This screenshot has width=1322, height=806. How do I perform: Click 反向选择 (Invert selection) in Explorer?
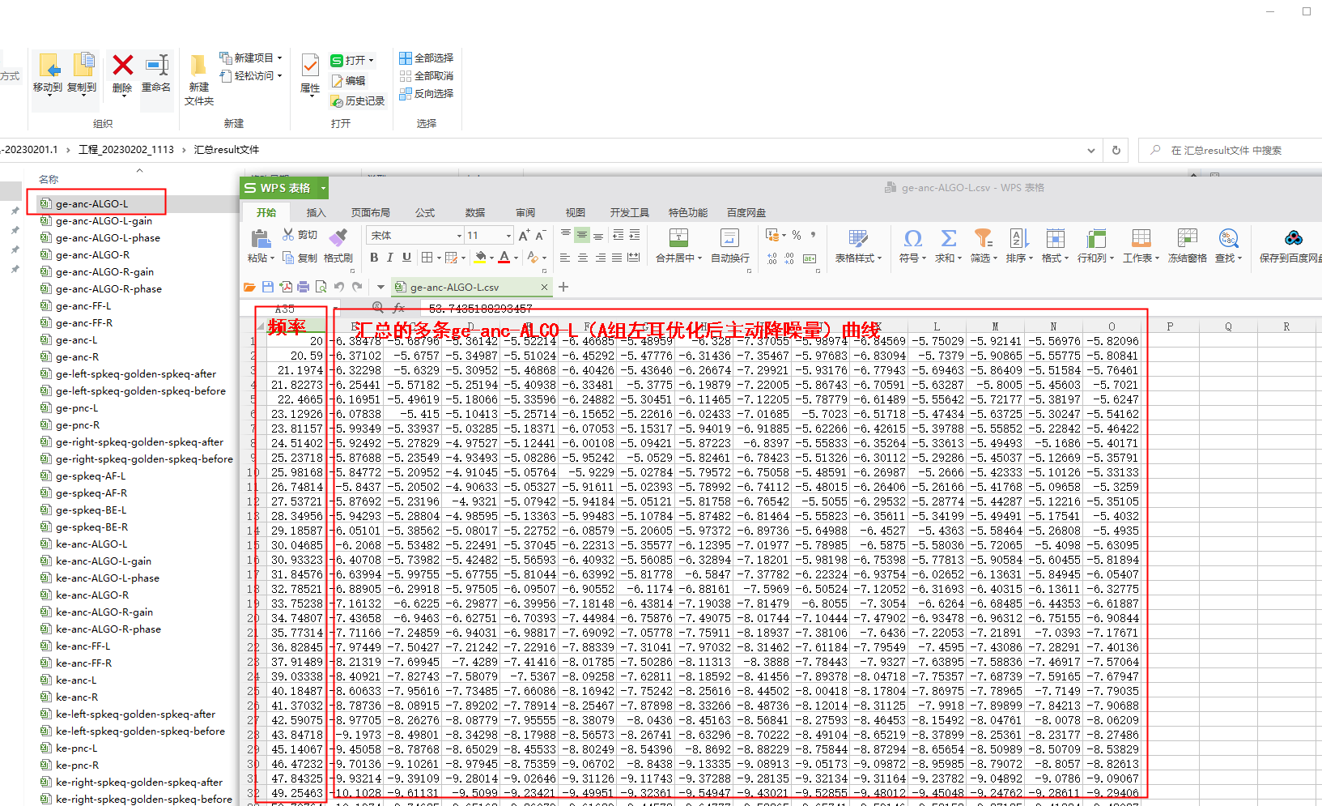(x=427, y=94)
